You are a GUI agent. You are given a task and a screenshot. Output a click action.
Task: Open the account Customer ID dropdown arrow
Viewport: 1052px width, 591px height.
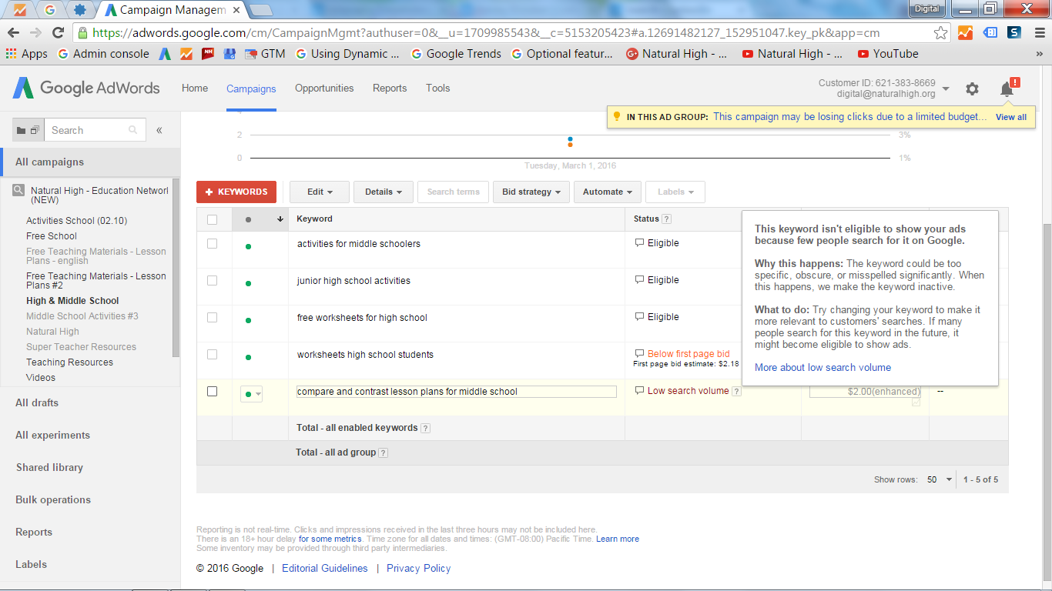coord(946,88)
